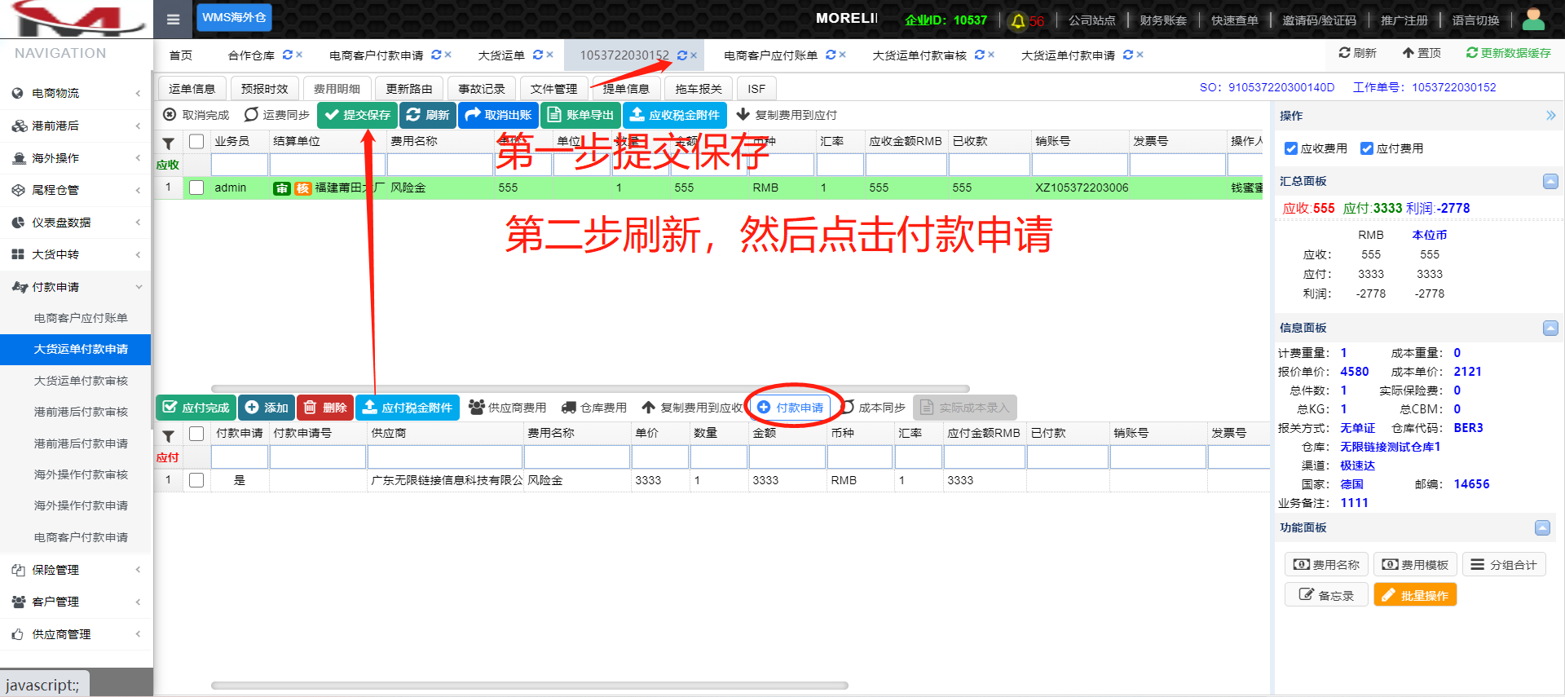Open 电商客户应付账单 in the sidebar
The height and width of the screenshot is (697, 1565).
click(81, 318)
